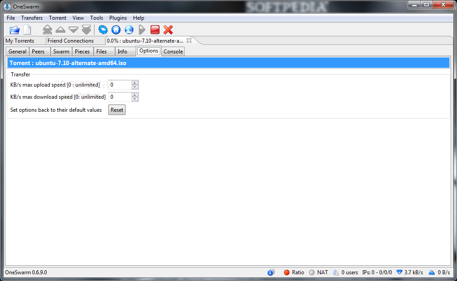Click the users icon in status bar
Image resolution: width=457 pixels, height=281 pixels.
click(336, 272)
